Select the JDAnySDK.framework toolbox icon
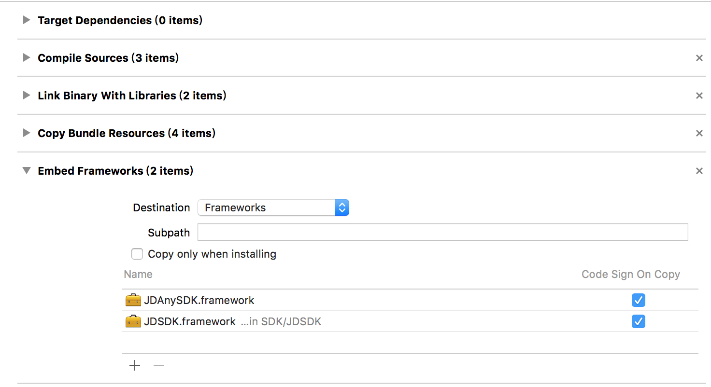This screenshot has height=387, width=711. pyautogui.click(x=133, y=300)
